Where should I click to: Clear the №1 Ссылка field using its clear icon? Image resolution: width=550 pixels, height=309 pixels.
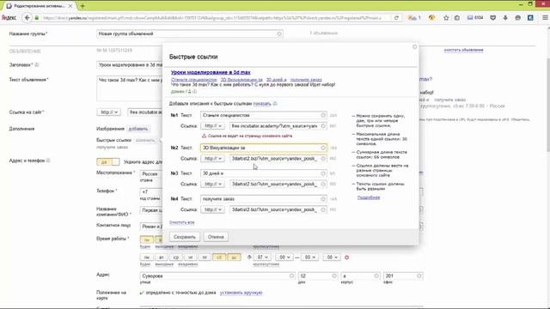tap(323, 126)
